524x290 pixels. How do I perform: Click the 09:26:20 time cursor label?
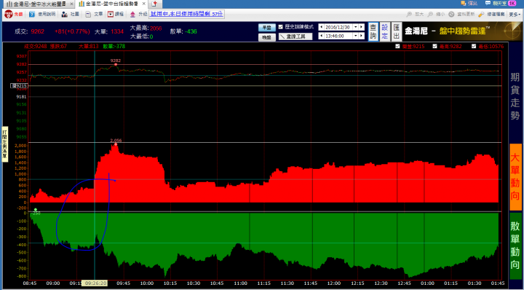click(95, 283)
